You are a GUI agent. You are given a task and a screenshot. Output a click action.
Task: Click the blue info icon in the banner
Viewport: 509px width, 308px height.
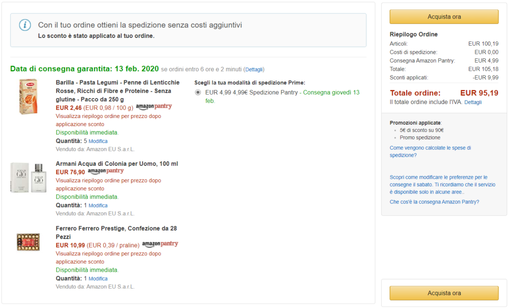coord(24,24)
